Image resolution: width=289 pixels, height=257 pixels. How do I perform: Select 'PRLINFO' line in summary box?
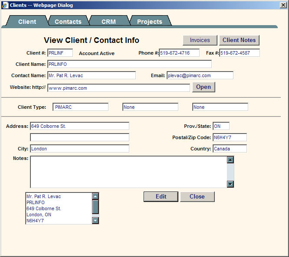click(36, 202)
